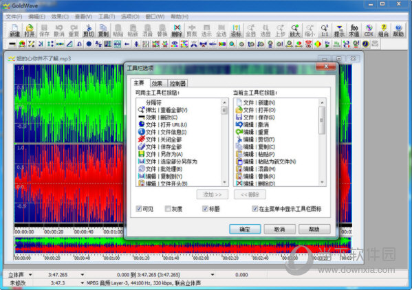Click down arrow of current buttons list scrollbar
This screenshot has height=290, width=412.
tap(322, 182)
